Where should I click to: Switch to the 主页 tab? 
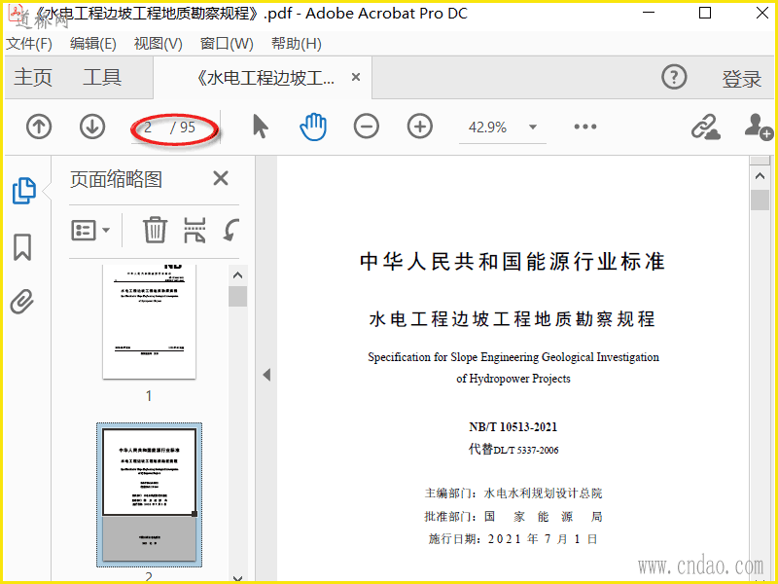[33, 78]
